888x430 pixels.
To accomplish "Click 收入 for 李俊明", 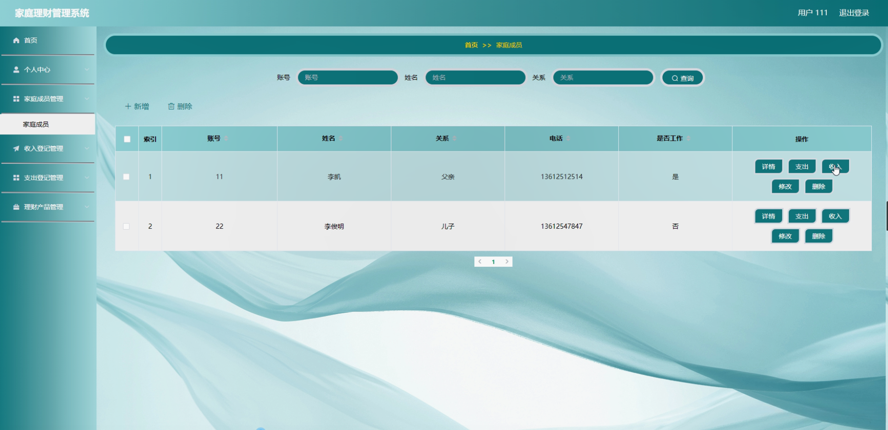I will point(835,216).
